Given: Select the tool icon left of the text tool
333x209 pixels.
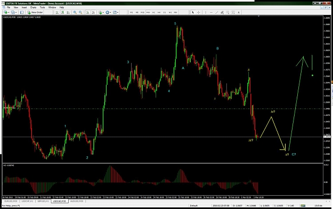Looking at the screenshot, I should [x=233, y=13].
